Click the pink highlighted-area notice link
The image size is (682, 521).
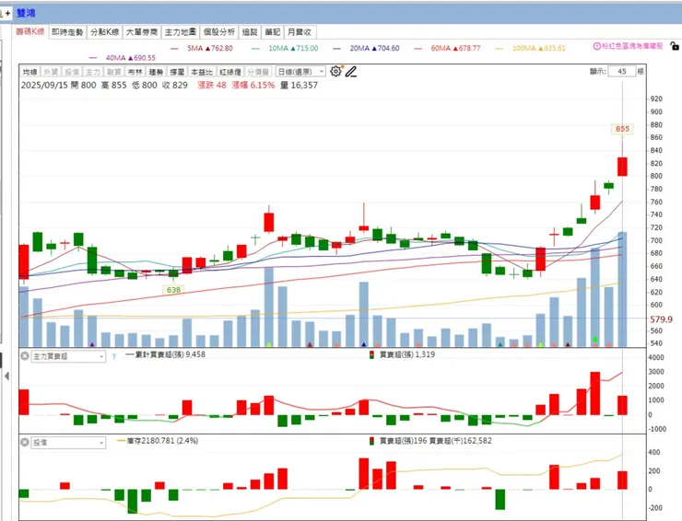(x=632, y=46)
